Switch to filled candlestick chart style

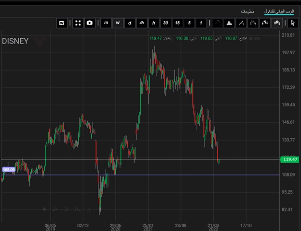pos(277,23)
